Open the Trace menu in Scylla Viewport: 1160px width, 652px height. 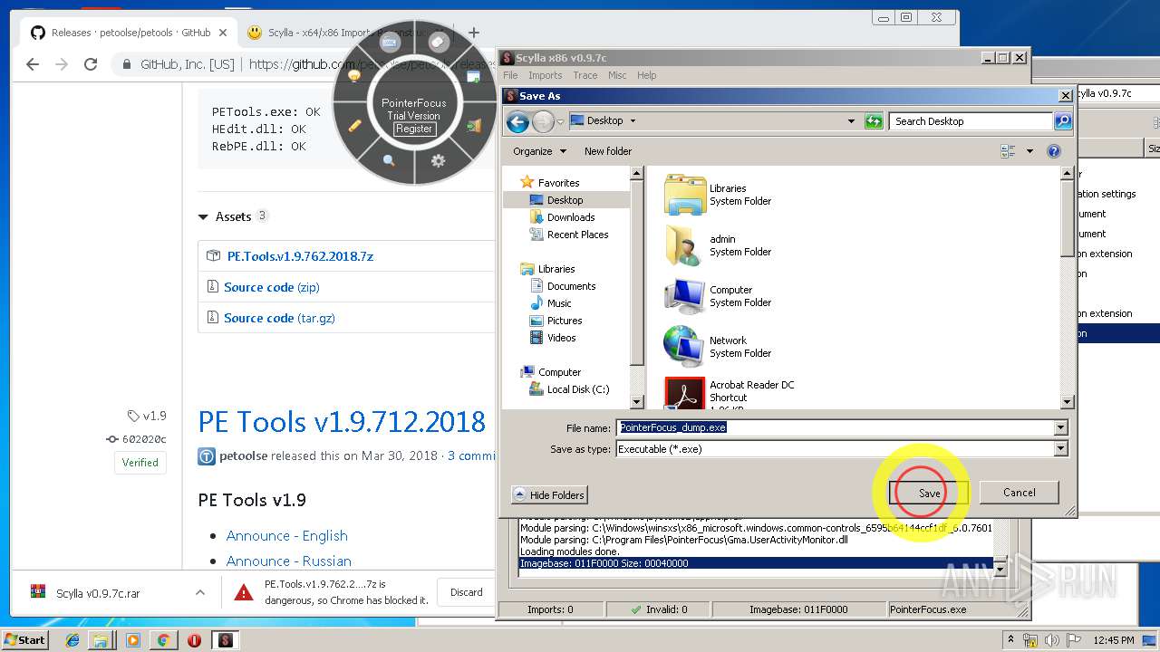pyautogui.click(x=585, y=75)
